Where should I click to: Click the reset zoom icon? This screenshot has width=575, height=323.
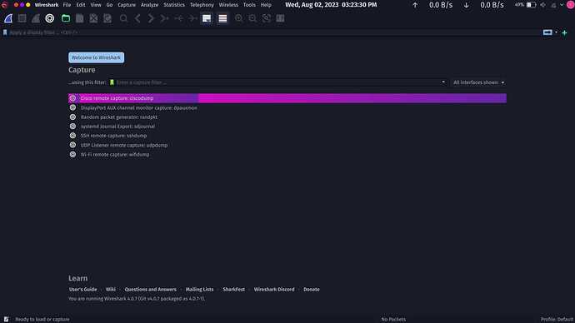point(267,18)
